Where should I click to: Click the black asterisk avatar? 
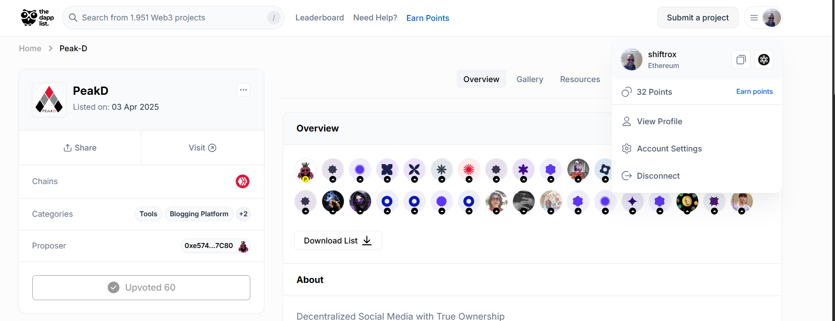coord(442,170)
